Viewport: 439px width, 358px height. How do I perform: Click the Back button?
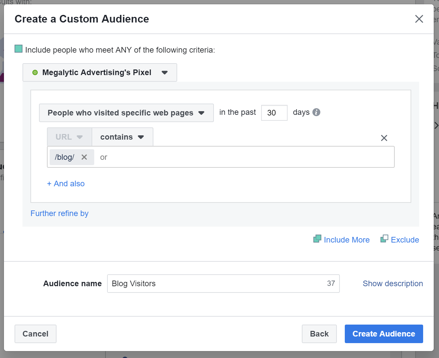(319, 334)
